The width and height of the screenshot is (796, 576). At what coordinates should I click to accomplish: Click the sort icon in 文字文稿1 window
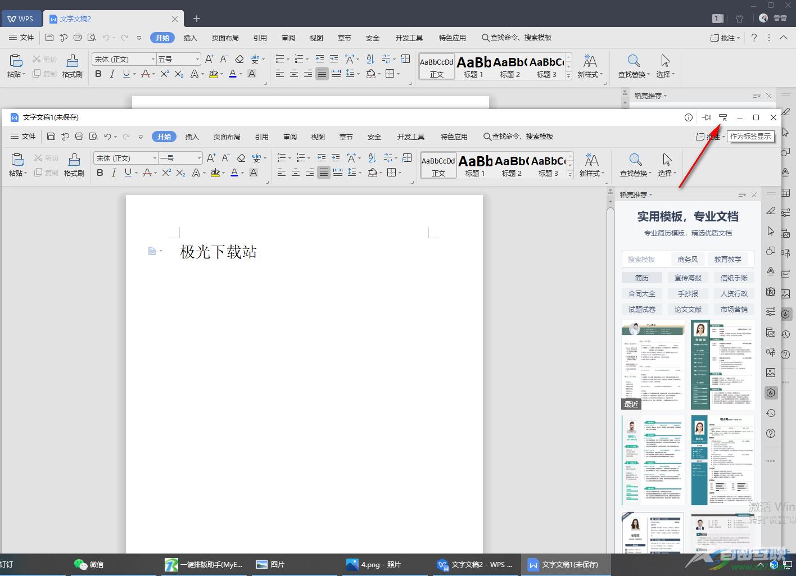pyautogui.click(x=372, y=158)
